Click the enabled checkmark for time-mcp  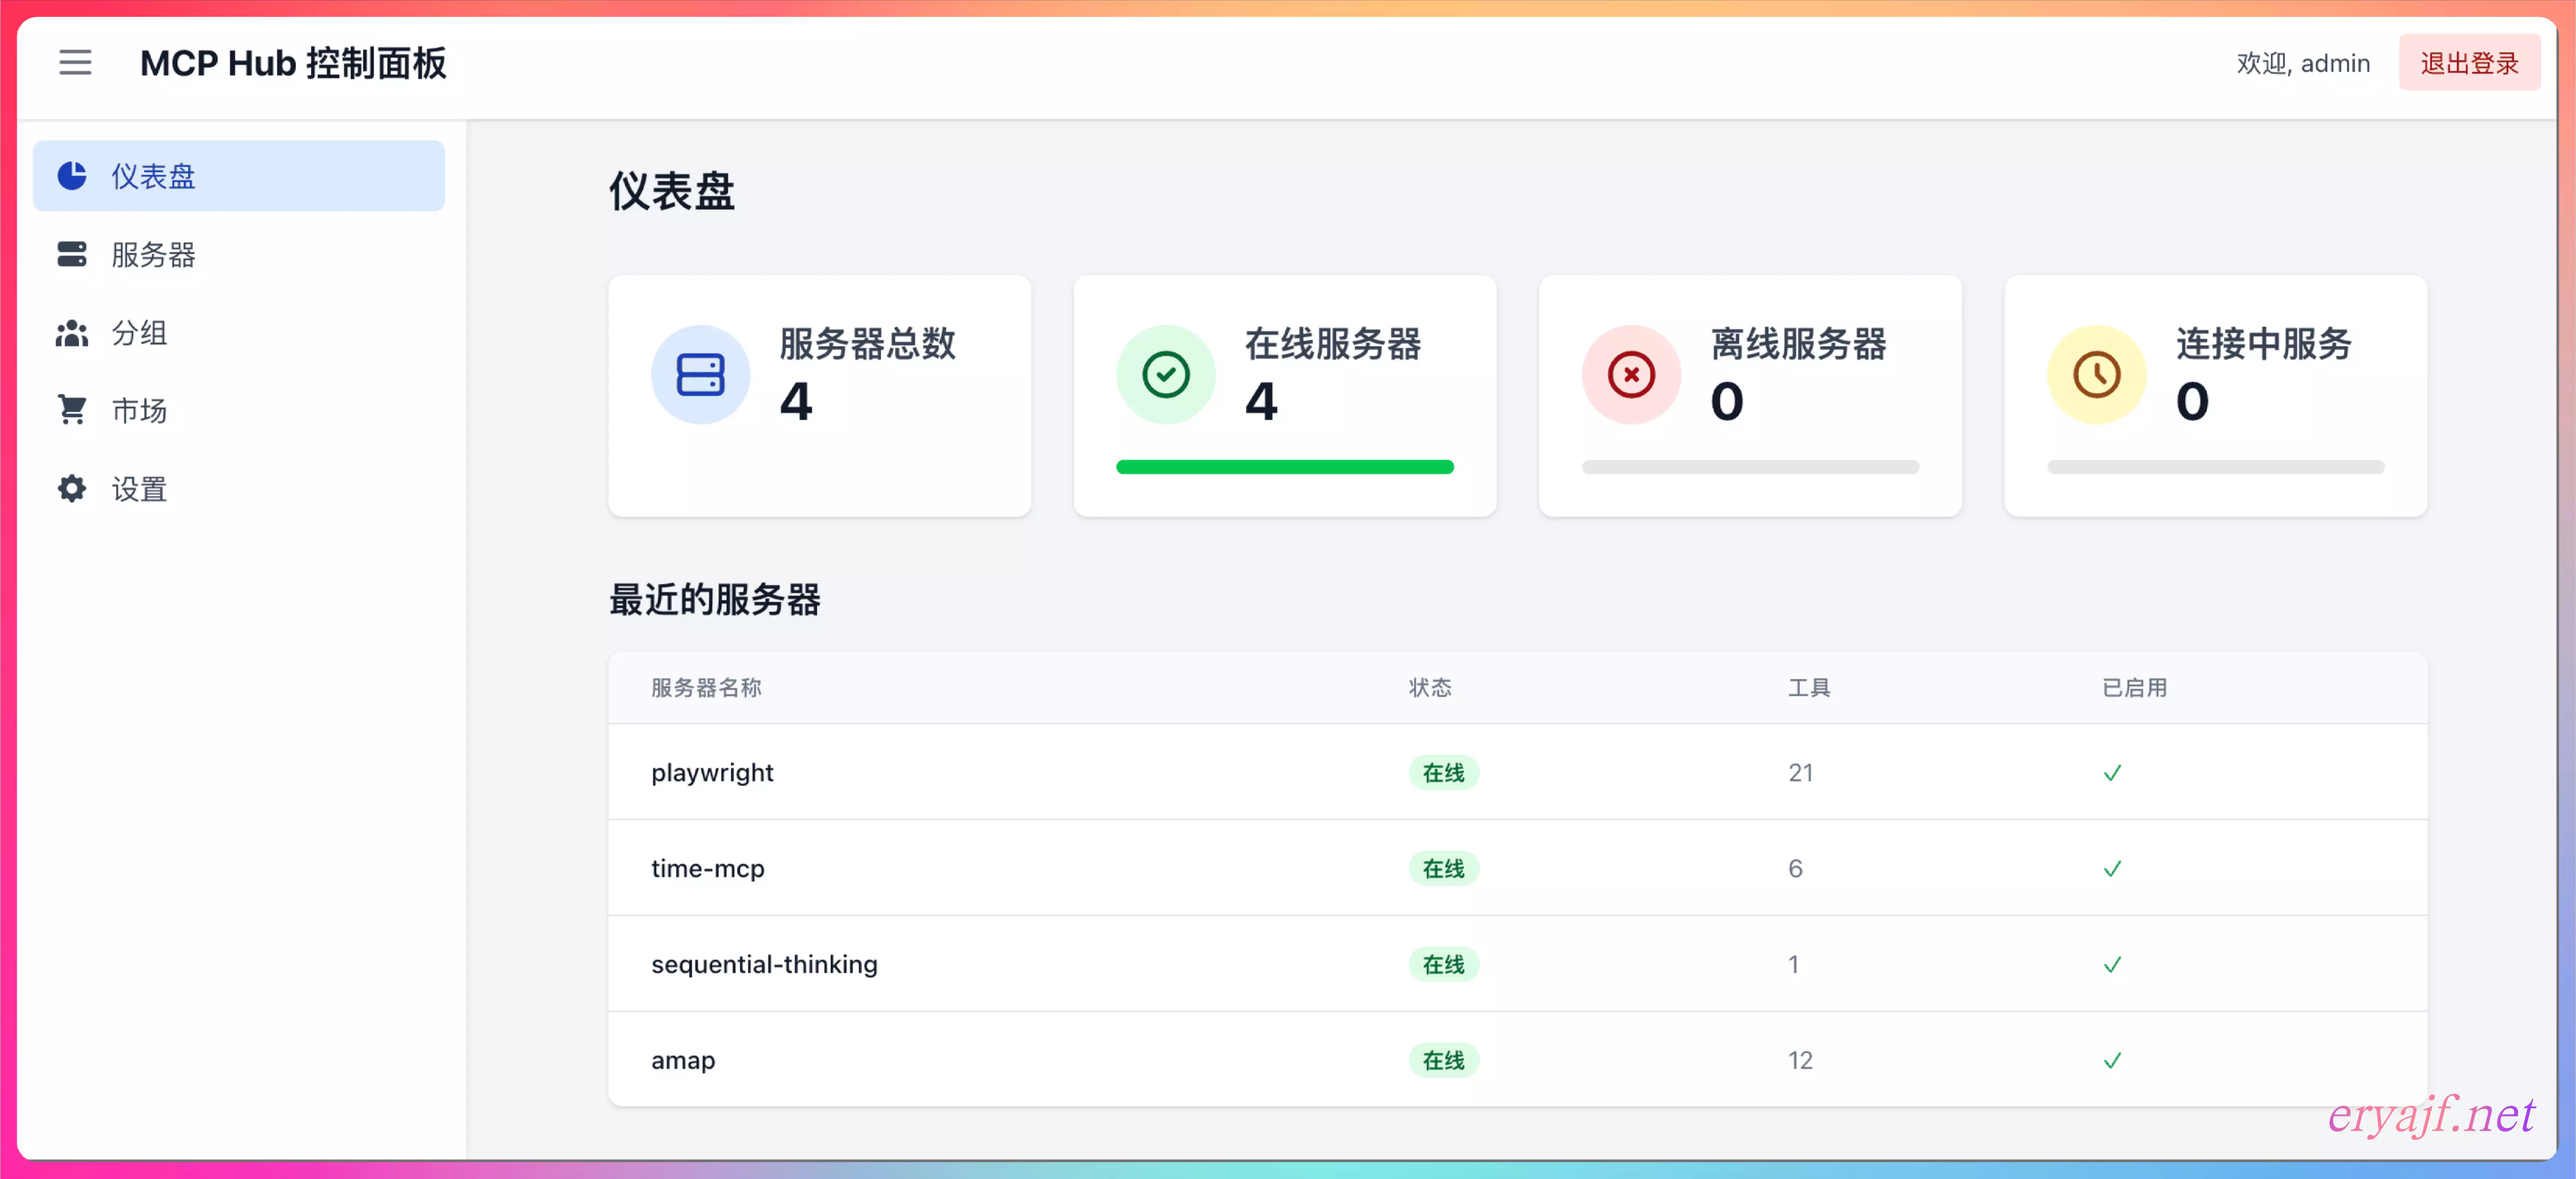(x=2112, y=868)
